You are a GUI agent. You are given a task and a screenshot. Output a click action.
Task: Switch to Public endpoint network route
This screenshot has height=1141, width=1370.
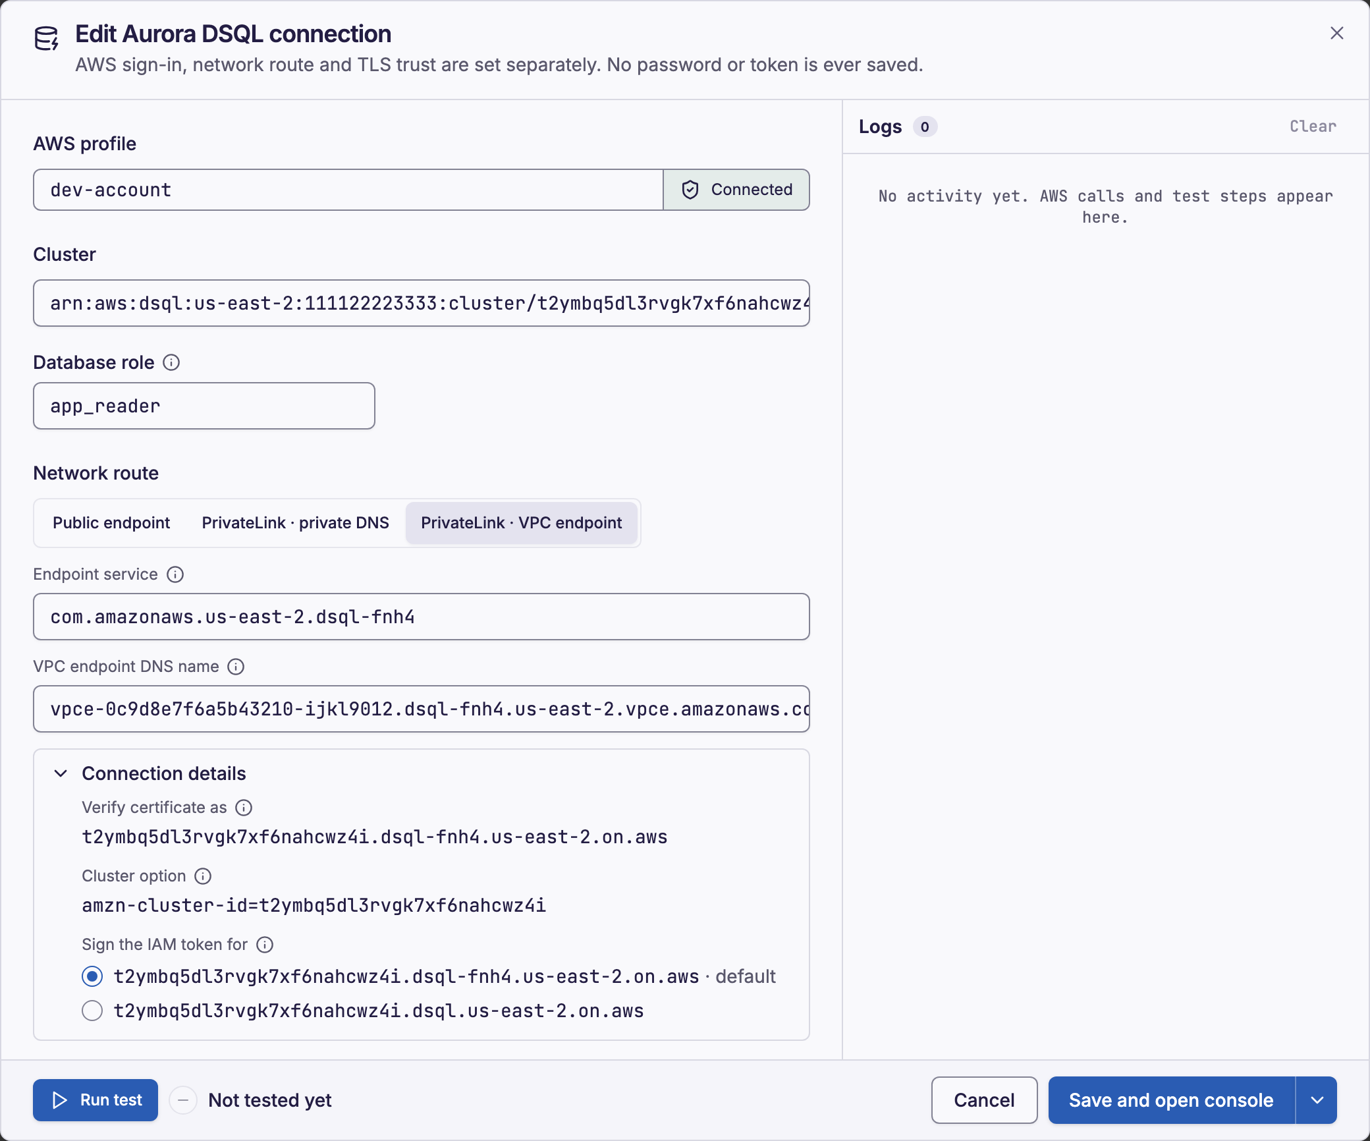(111, 523)
